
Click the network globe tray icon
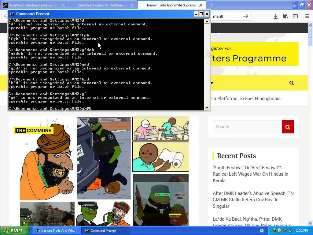274,230
